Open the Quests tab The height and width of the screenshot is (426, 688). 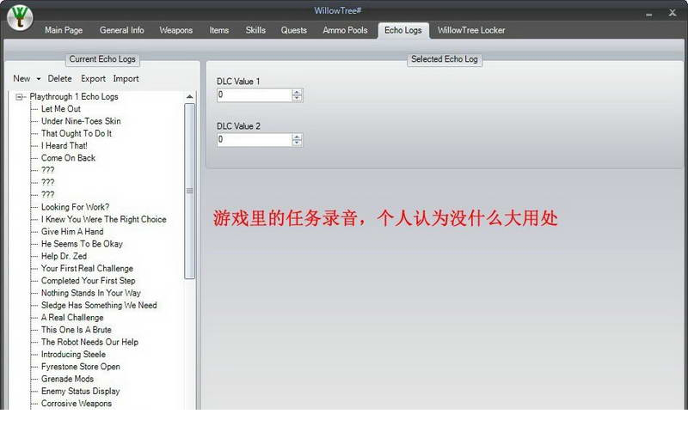(293, 30)
